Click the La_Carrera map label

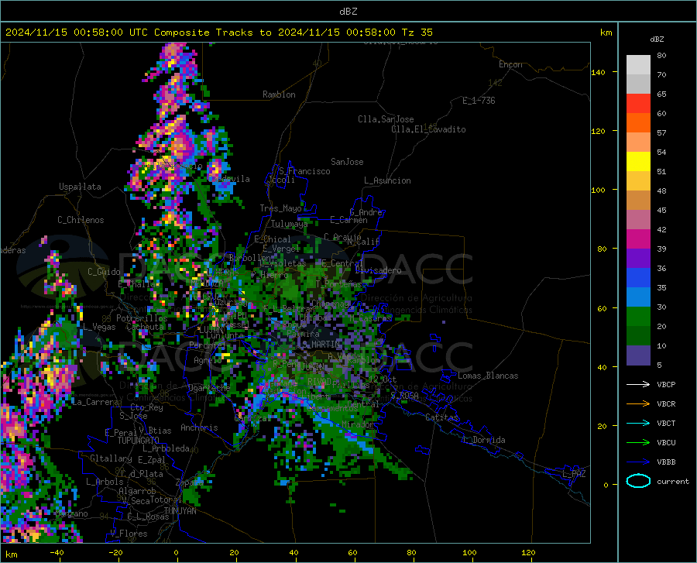tap(95, 402)
